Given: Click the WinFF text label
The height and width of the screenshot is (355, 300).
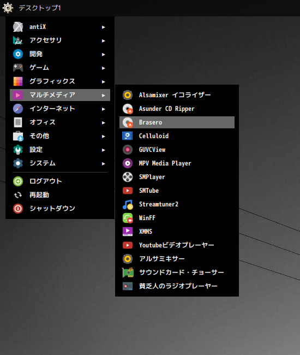Looking at the screenshot, I should (147, 218).
